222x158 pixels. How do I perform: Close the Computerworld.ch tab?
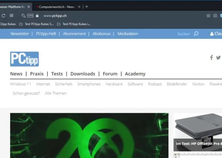pyautogui.click(x=79, y=7)
